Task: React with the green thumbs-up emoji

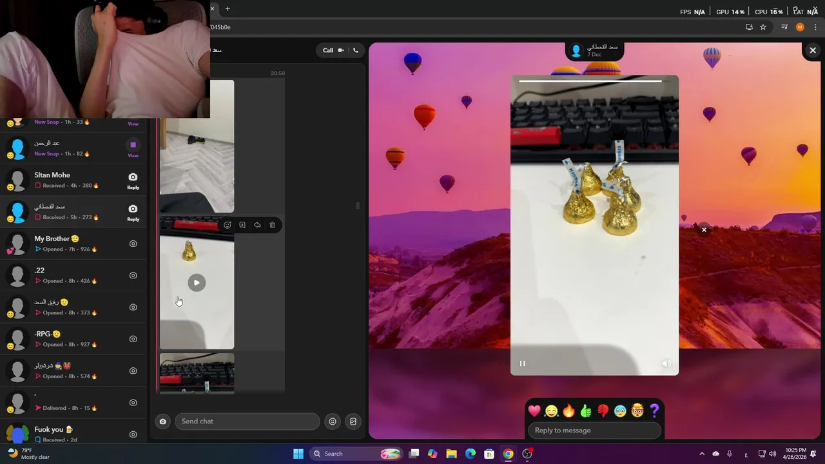Action: pyautogui.click(x=585, y=411)
